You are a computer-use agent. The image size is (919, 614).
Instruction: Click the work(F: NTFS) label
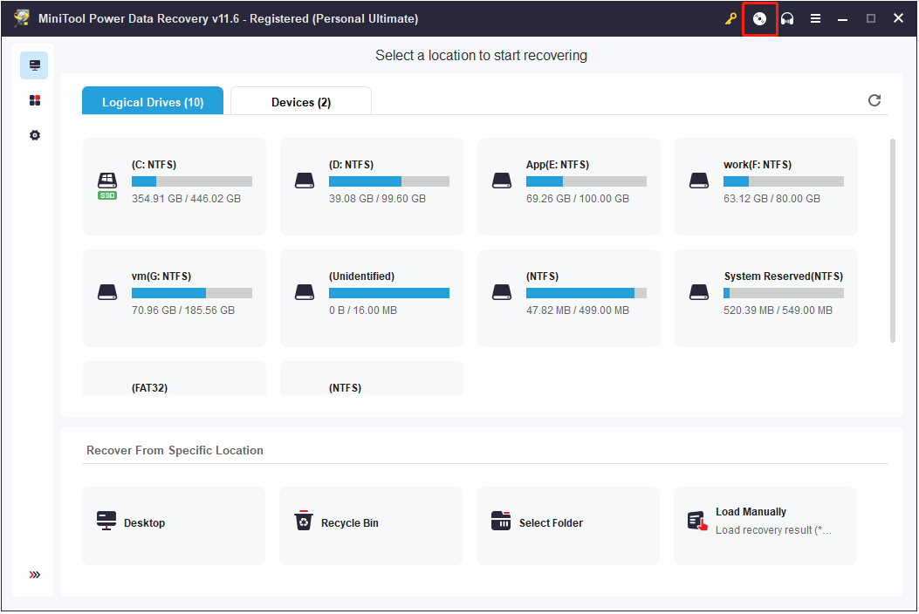[758, 165]
